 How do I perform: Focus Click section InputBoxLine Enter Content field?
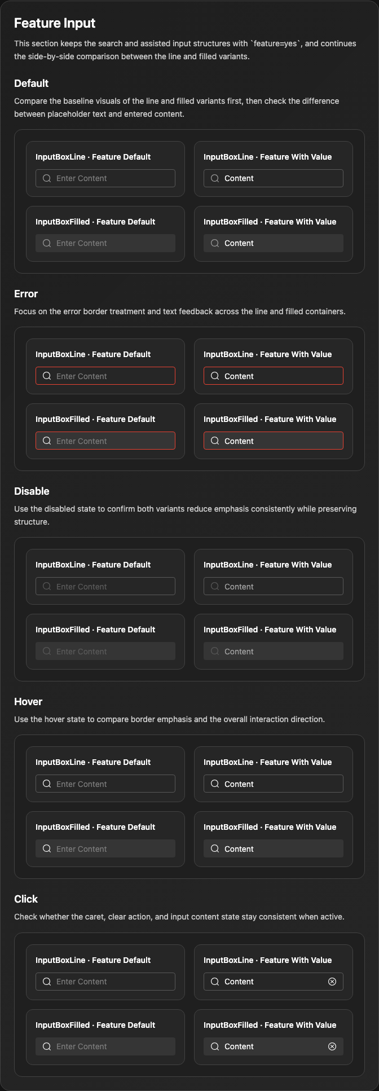pos(105,982)
